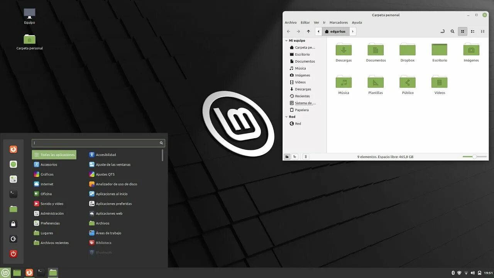The width and height of the screenshot is (494, 278).
Task: Open Terminal from the taskbar
Action: (41, 273)
